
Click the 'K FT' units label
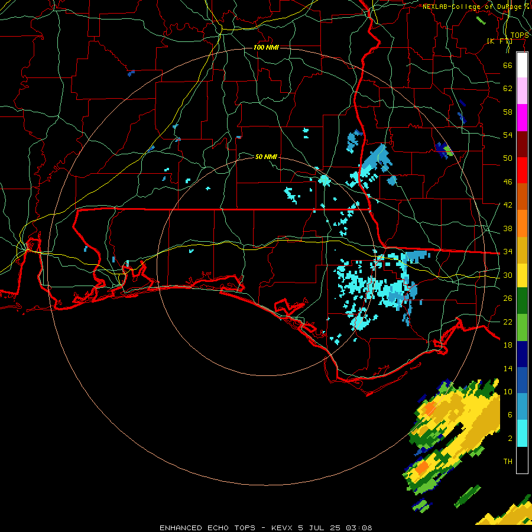click(x=499, y=41)
